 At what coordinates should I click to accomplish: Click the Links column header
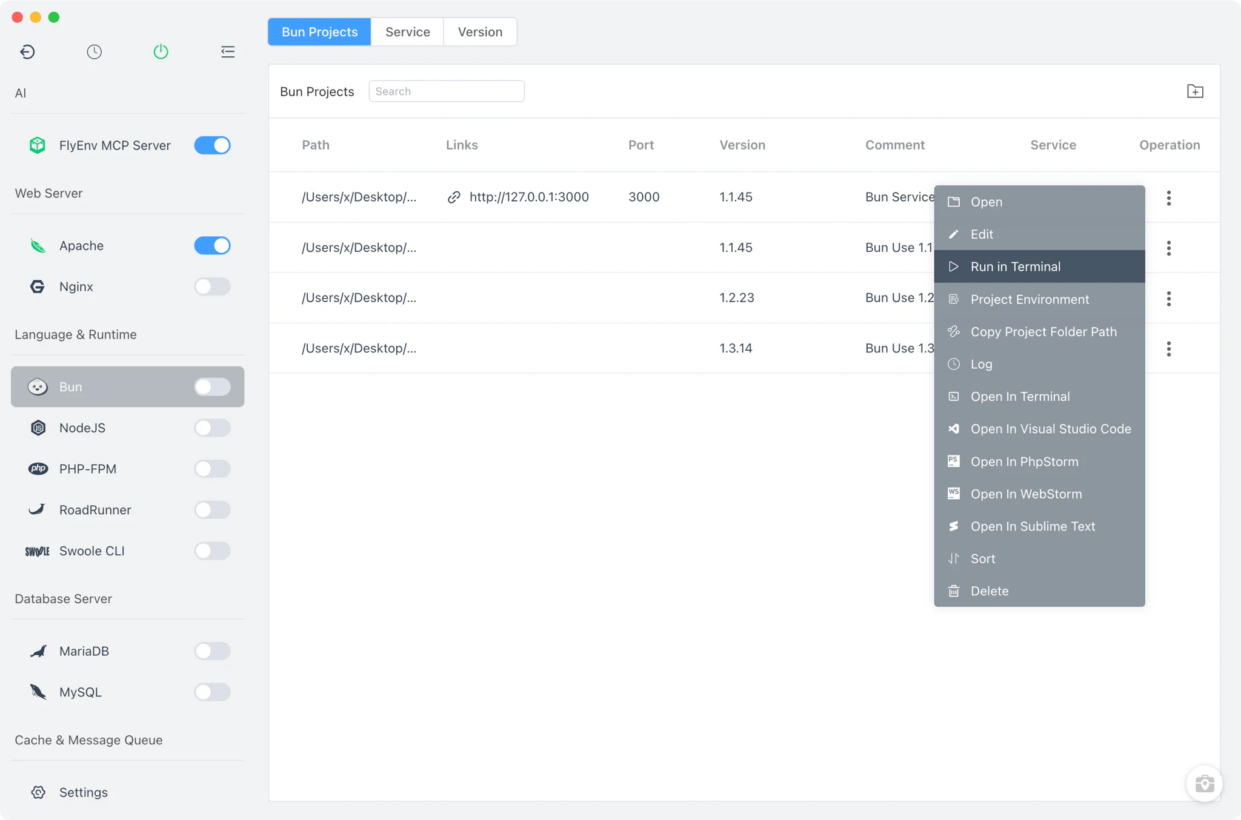[462, 145]
